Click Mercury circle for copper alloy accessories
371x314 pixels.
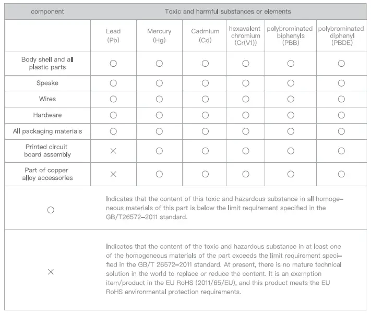[159, 174]
